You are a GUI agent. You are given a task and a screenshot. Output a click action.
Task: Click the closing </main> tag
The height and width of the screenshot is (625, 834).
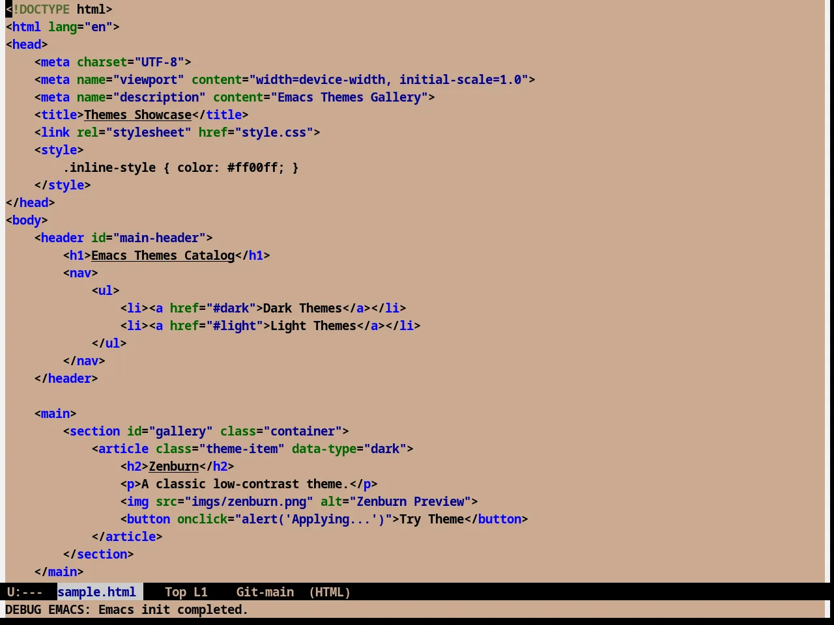(x=59, y=572)
